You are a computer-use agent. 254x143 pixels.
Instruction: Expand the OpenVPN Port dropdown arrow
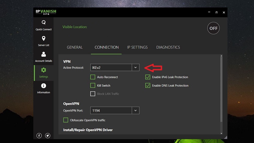click(136, 110)
